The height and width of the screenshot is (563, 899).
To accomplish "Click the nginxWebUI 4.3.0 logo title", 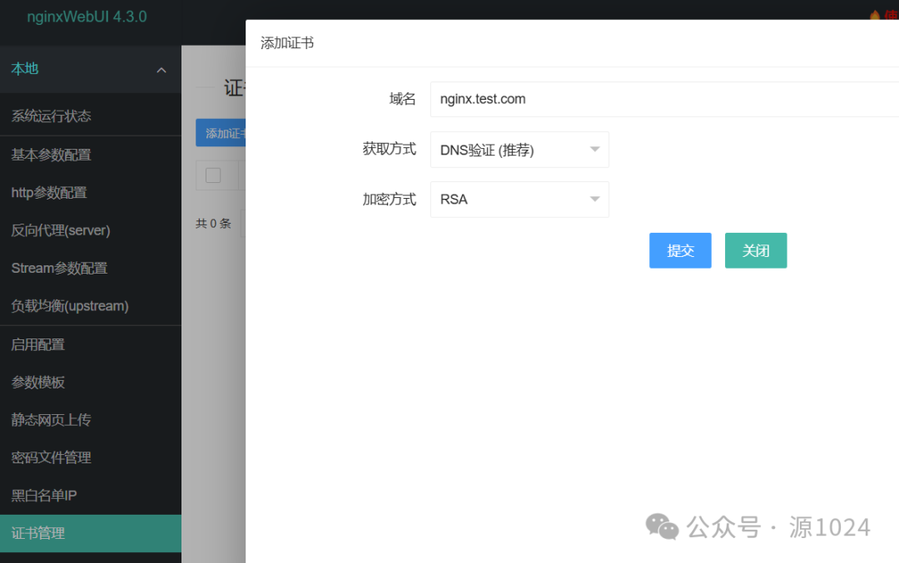I will 87,17.
